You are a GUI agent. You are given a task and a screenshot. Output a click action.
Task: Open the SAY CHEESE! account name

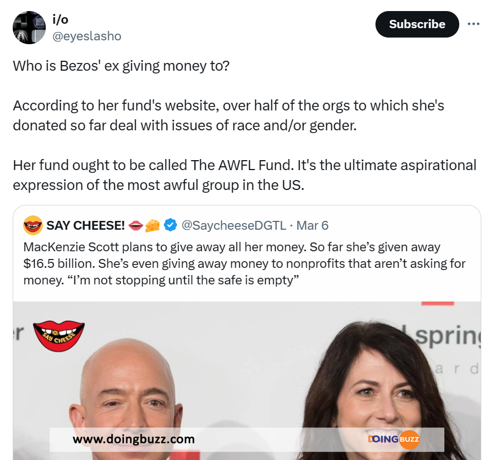point(85,225)
